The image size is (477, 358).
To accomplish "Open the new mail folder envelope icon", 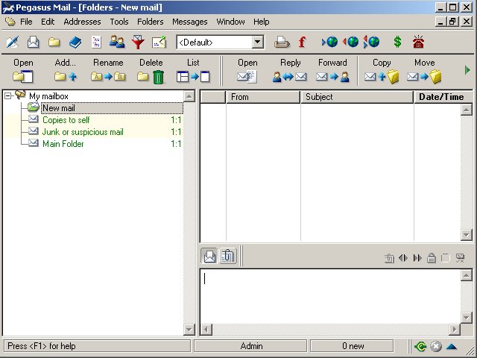I will 33,42.
